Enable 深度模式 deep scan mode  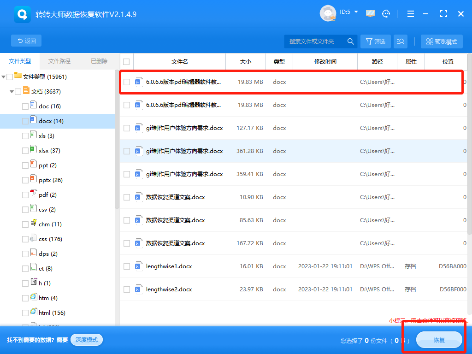pyautogui.click(x=86, y=340)
